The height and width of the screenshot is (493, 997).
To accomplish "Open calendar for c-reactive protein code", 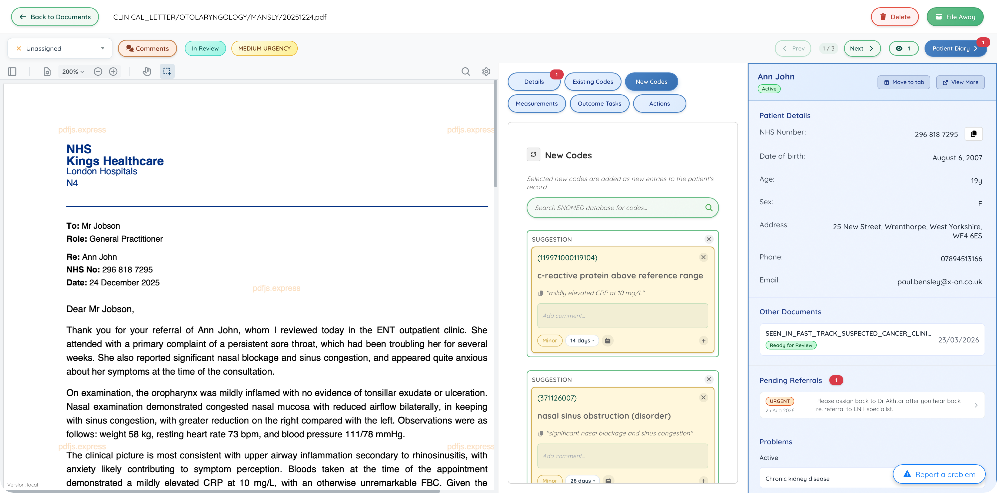I will [x=608, y=341].
